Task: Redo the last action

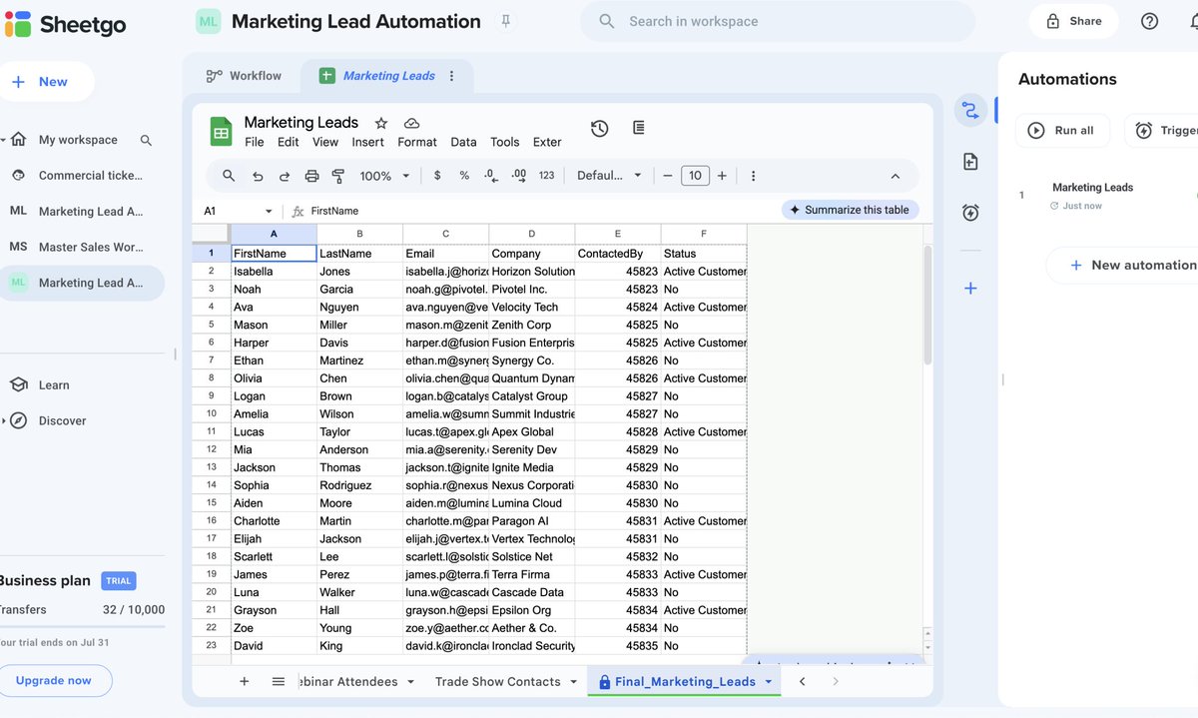Action: pyautogui.click(x=285, y=176)
